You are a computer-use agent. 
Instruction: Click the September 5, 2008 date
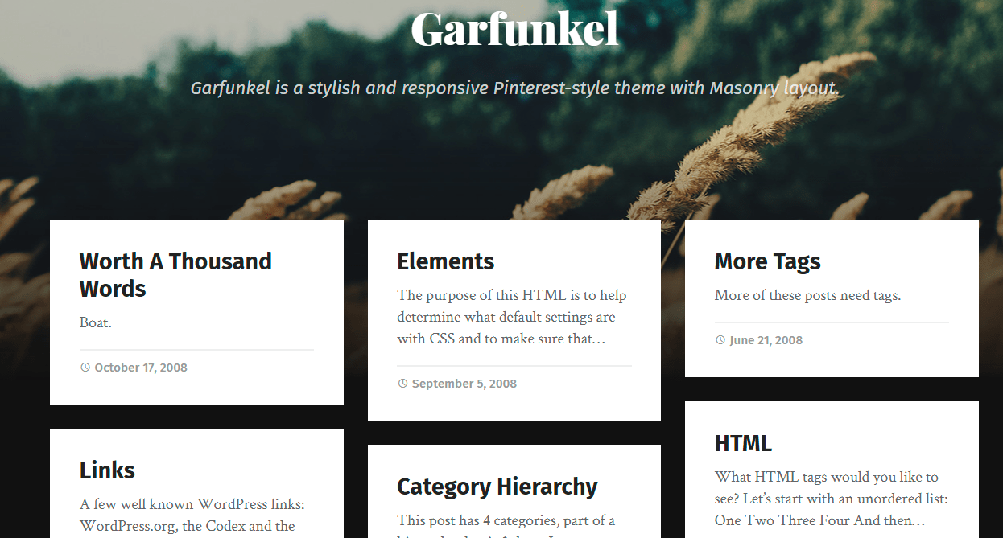tap(464, 384)
